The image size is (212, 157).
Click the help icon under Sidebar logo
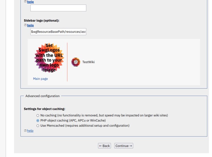(x=25, y=25)
